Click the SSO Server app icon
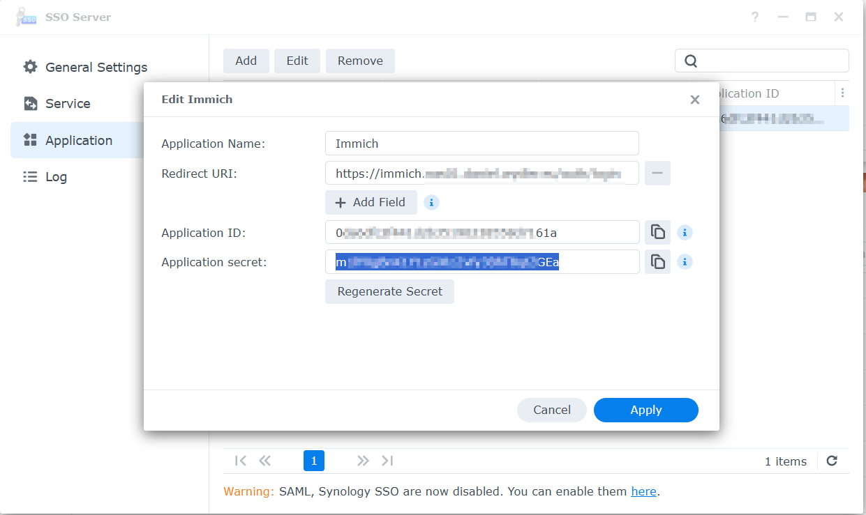The height and width of the screenshot is (515, 866). tap(26, 17)
